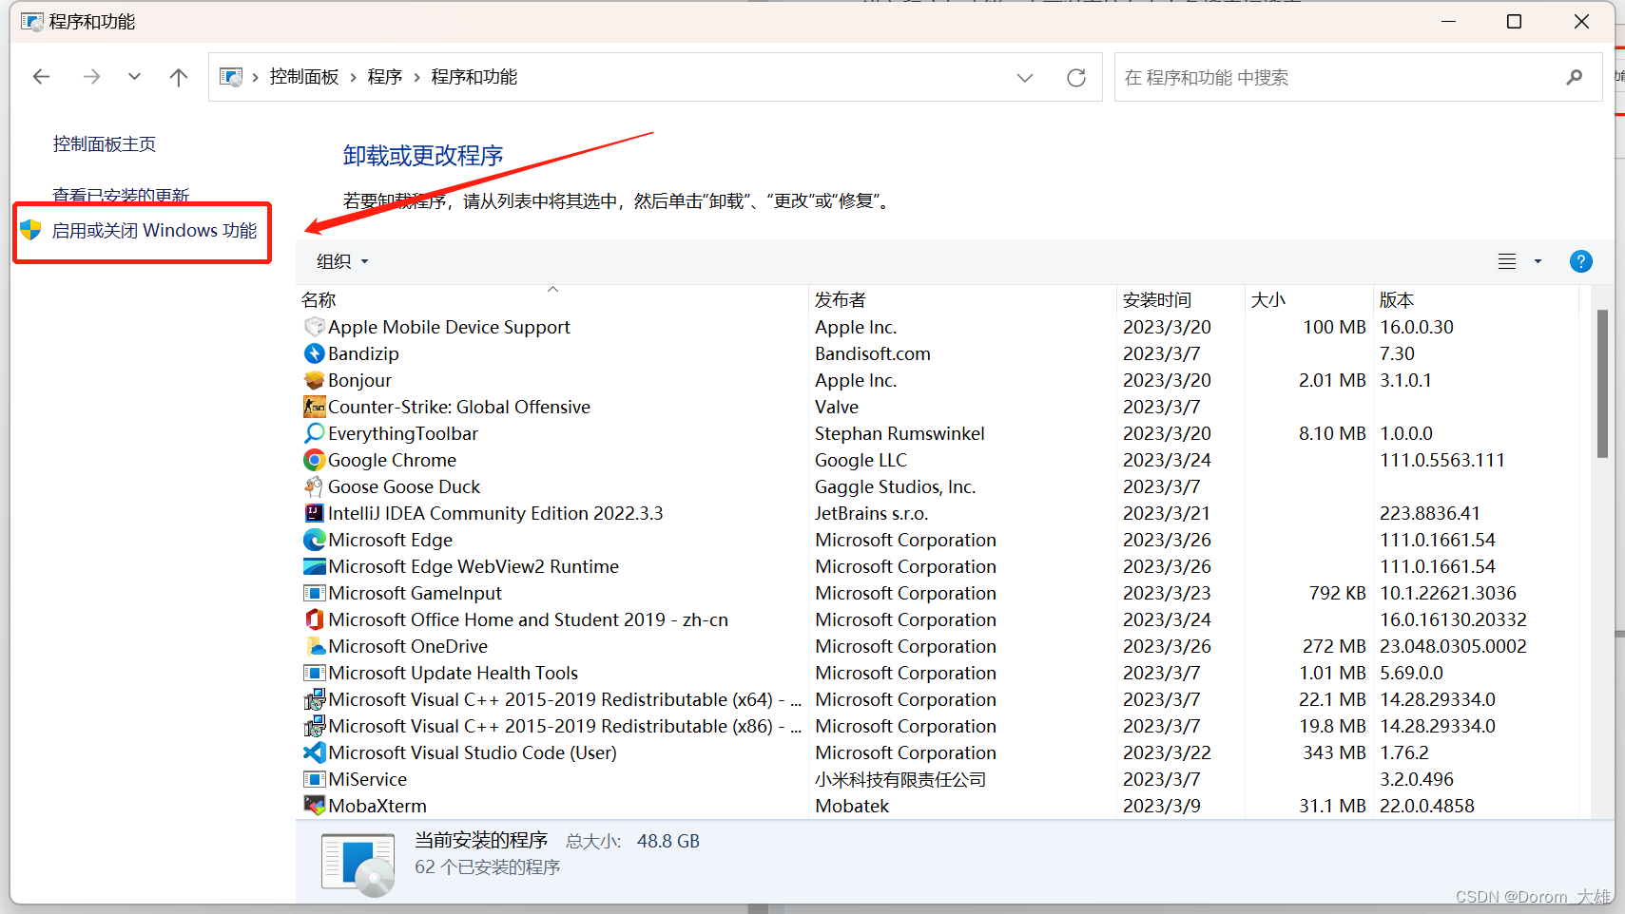Click publisher JetBrains s.r.o.

pyautogui.click(x=871, y=513)
